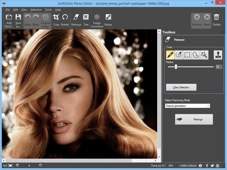Select the rectangular selection tool
Screen dimensions: 227x170
pyautogui.click(x=187, y=54)
